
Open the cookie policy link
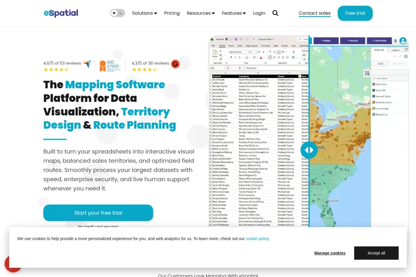click(257, 238)
